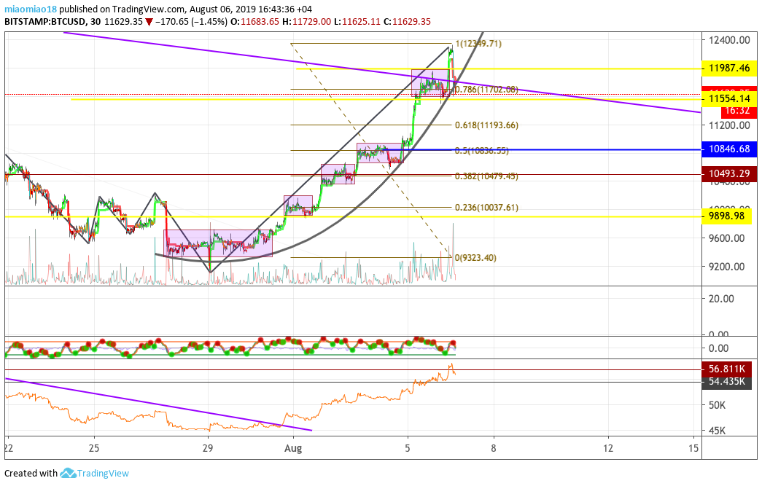
Task: Click Fibonacci level 0.5(10836.55) label
Action: pyautogui.click(x=481, y=151)
